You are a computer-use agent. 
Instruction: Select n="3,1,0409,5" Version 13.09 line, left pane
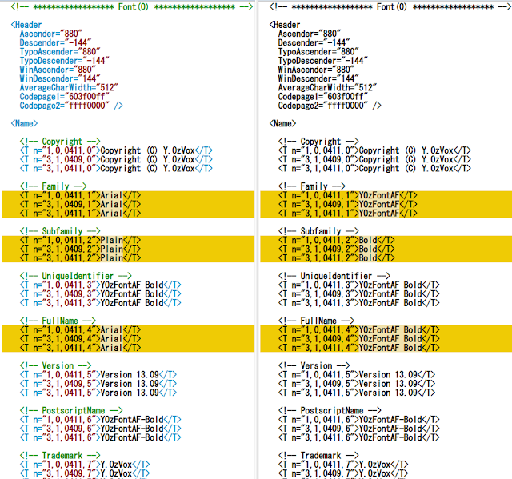click(98, 384)
